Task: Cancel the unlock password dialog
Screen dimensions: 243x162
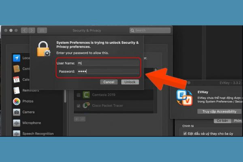Action: [109, 82]
